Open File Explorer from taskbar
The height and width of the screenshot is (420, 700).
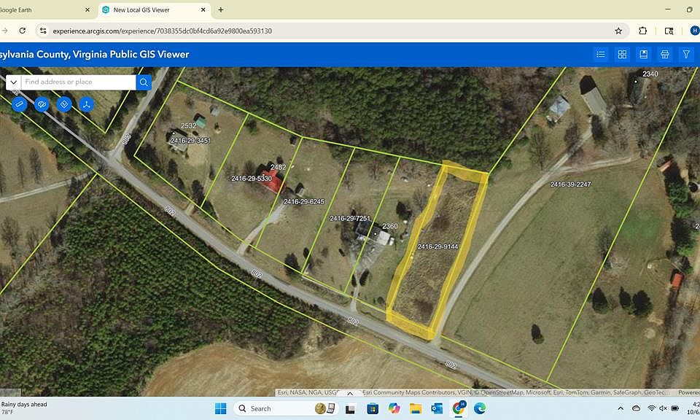[416, 408]
